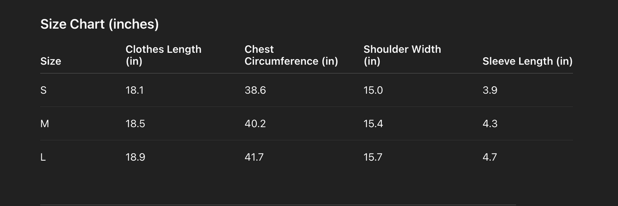This screenshot has height=206, width=618.
Task: Select the M size row label
Action: [44, 124]
